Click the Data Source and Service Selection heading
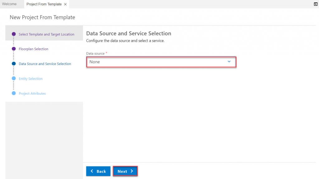This screenshot has width=319, height=179. (129, 33)
